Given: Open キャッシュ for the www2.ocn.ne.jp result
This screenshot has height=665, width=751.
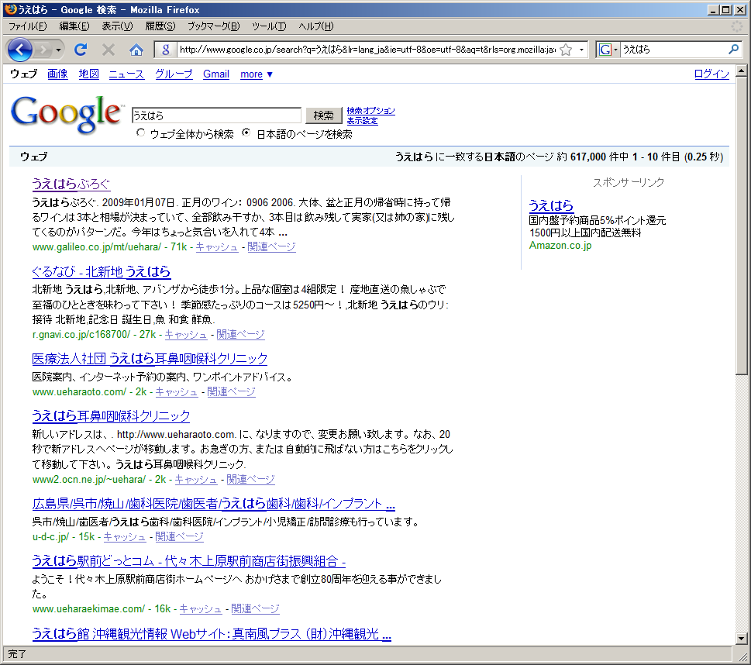Looking at the screenshot, I should pyautogui.click(x=196, y=479).
